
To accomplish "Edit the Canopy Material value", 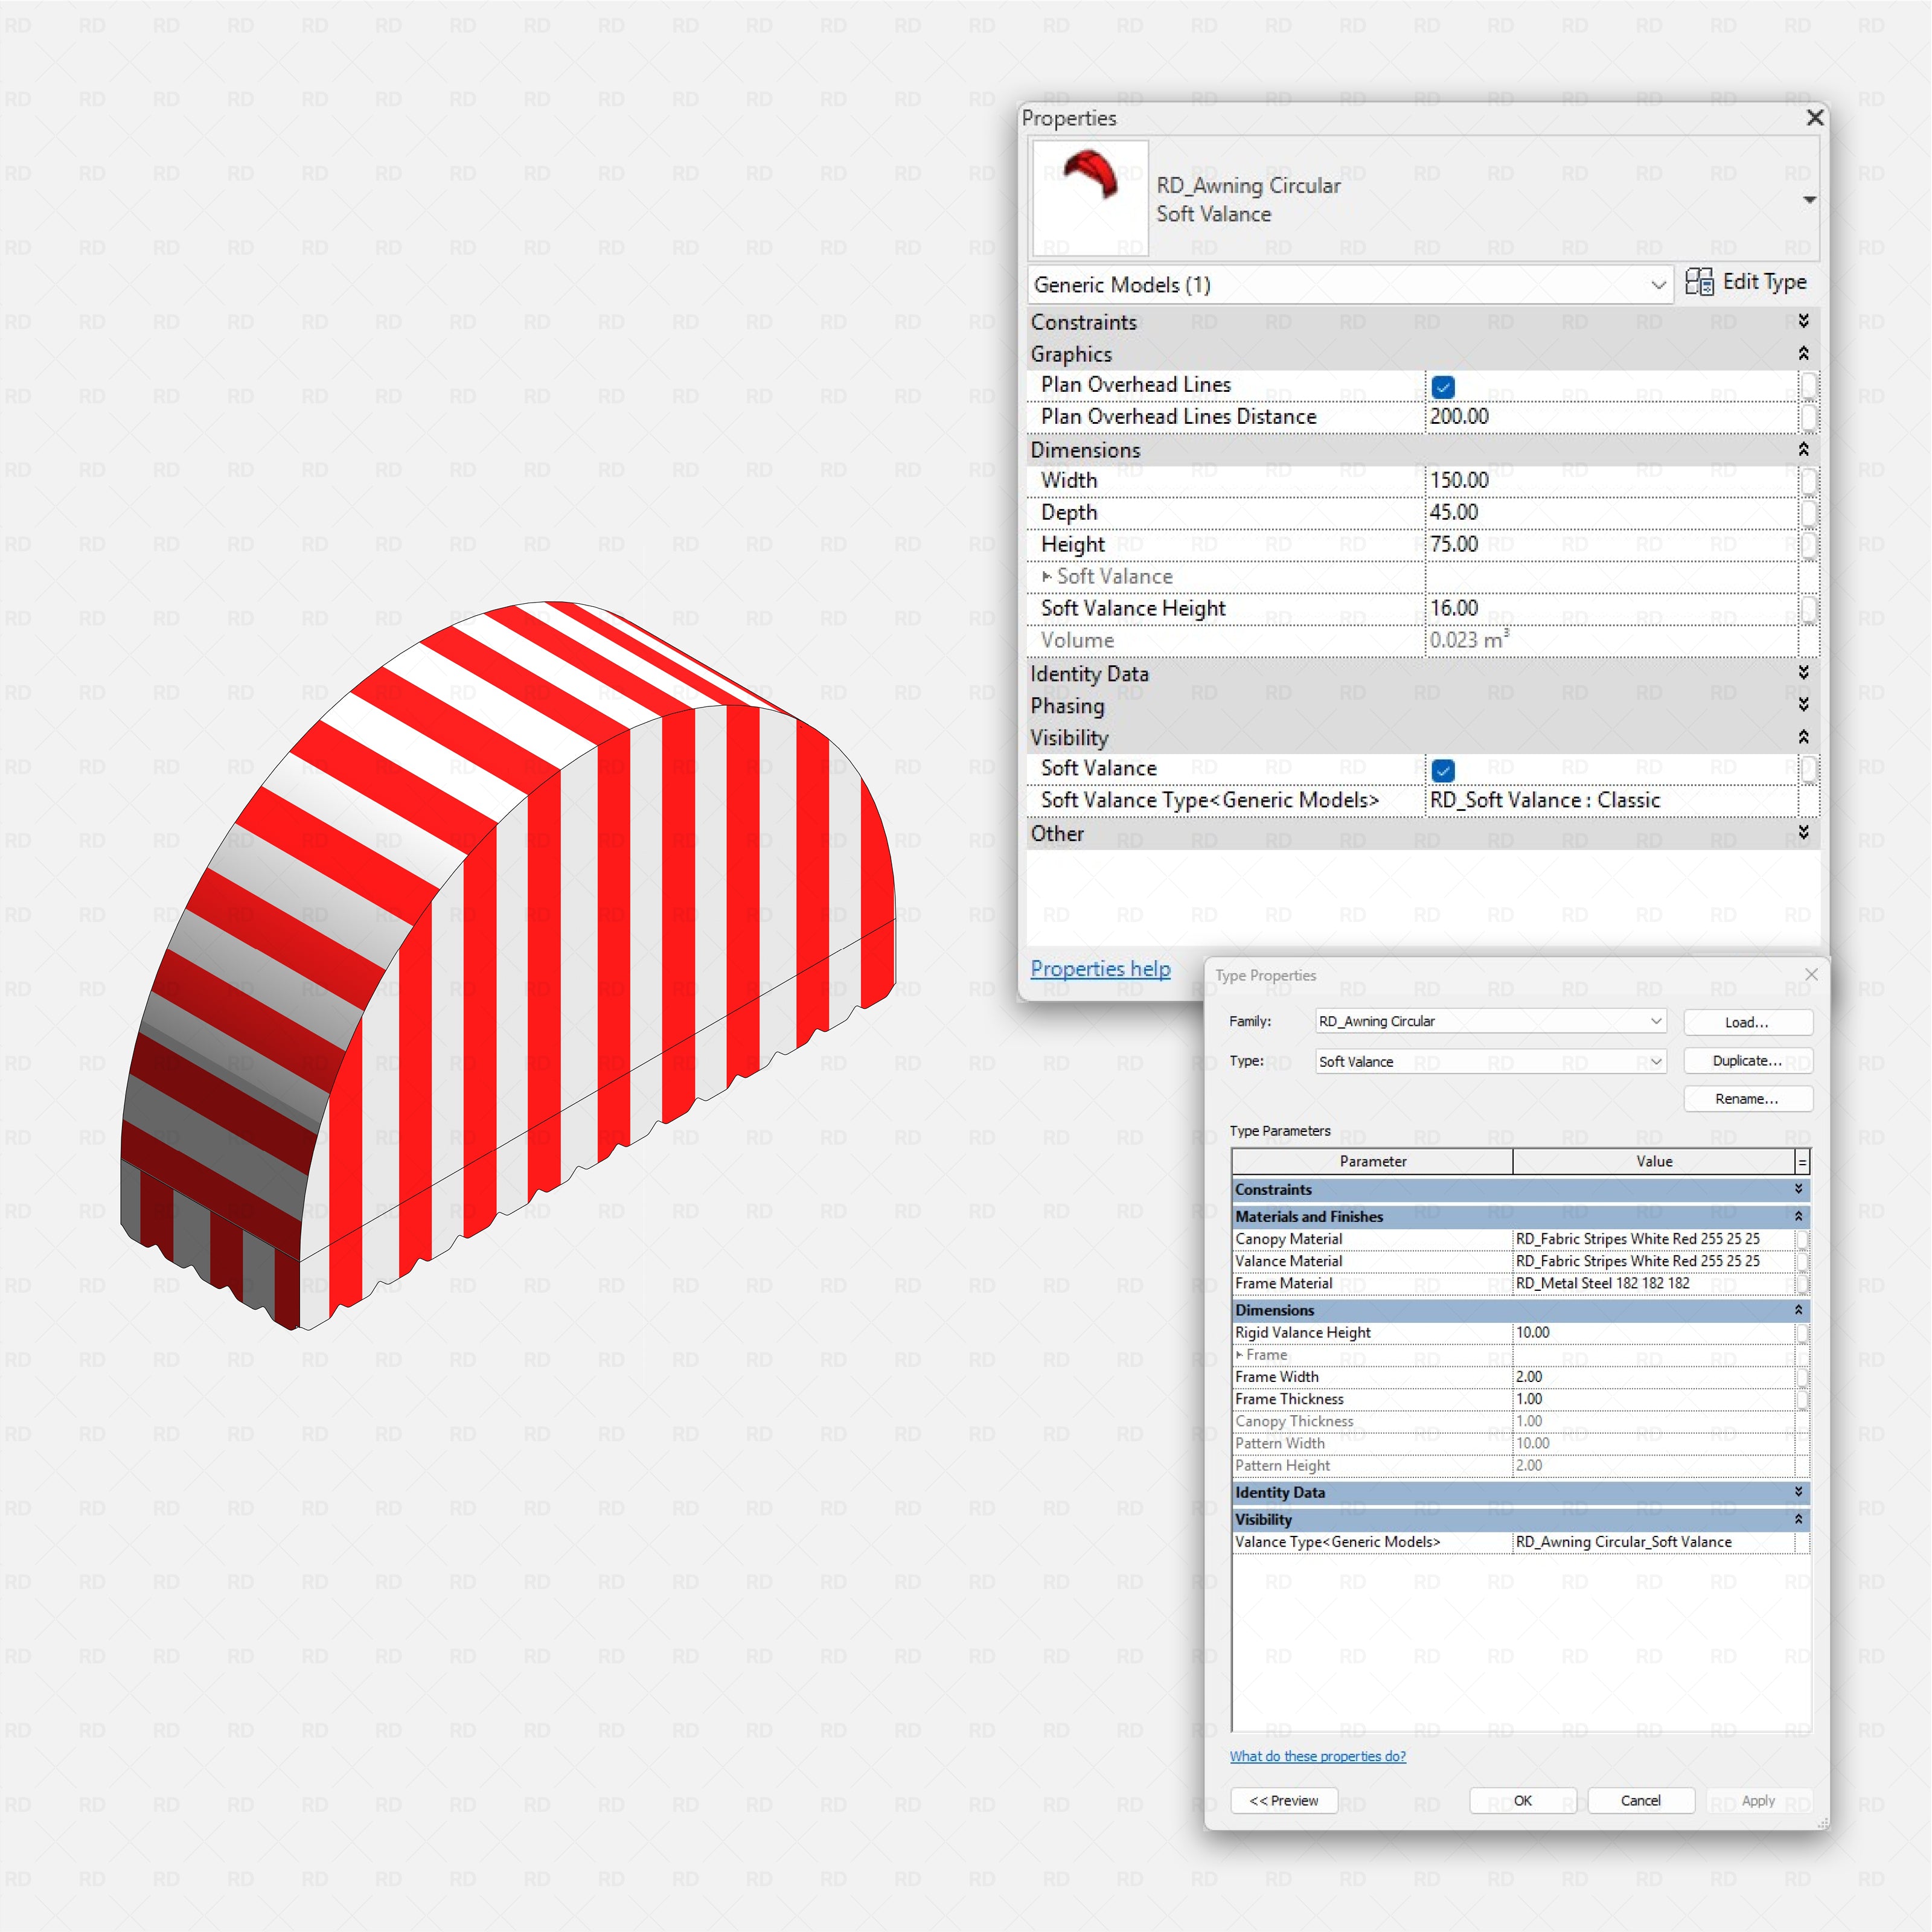I will 1654,1239.
